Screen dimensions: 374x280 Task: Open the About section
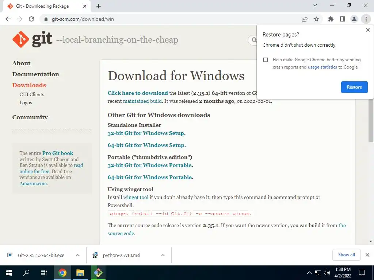[x=22, y=63]
